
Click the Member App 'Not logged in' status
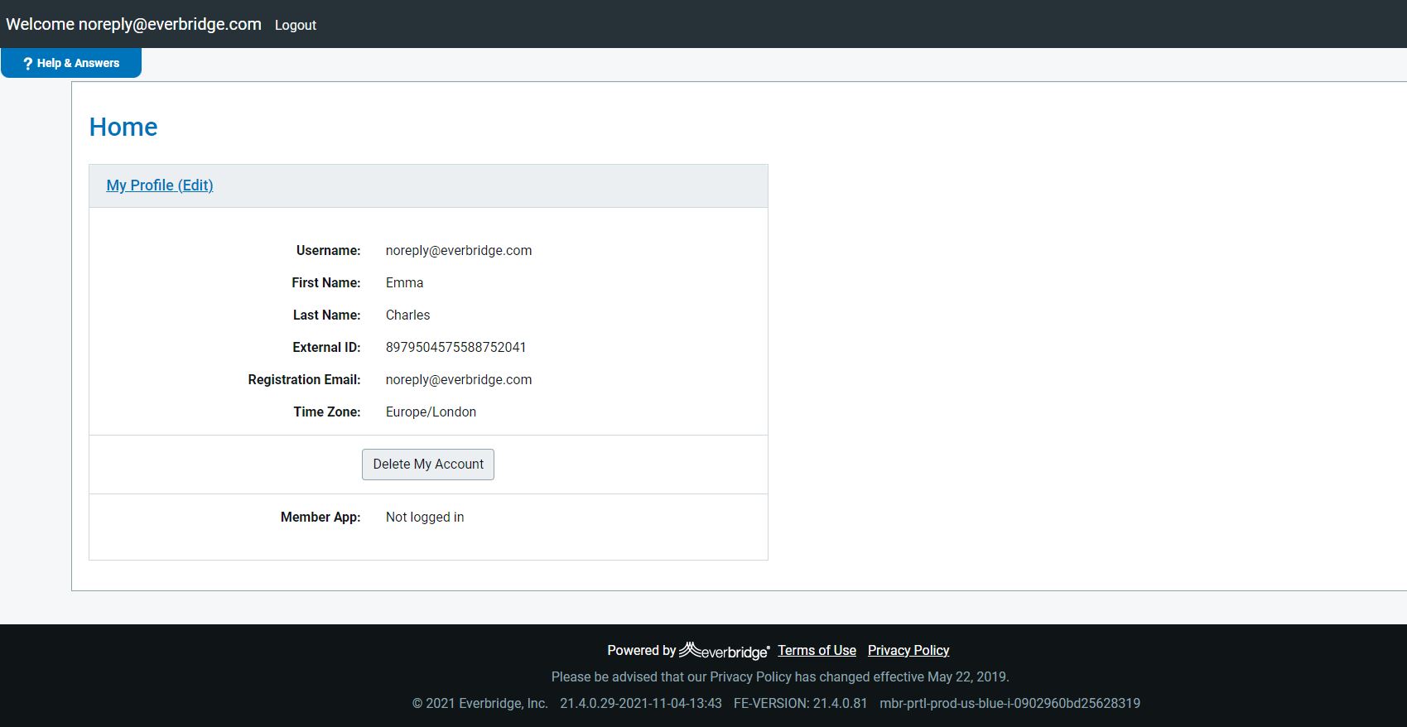[x=425, y=518]
